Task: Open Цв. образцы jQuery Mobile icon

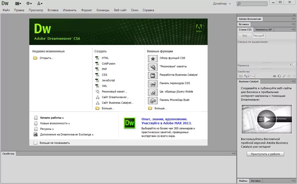Action: click(153, 92)
